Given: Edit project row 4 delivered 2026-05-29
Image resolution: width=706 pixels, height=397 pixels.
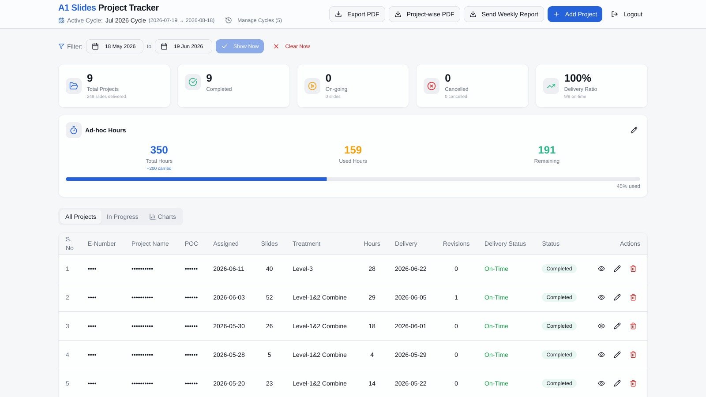Looking at the screenshot, I should click(x=617, y=355).
